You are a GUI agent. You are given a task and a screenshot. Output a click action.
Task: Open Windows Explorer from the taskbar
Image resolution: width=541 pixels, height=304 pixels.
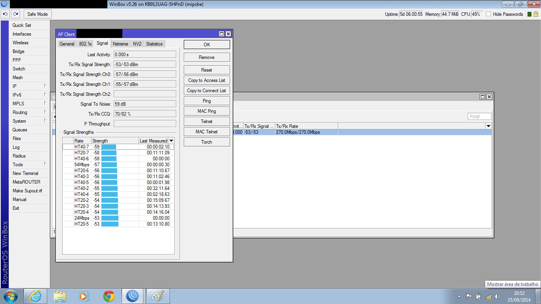[x=60, y=296]
